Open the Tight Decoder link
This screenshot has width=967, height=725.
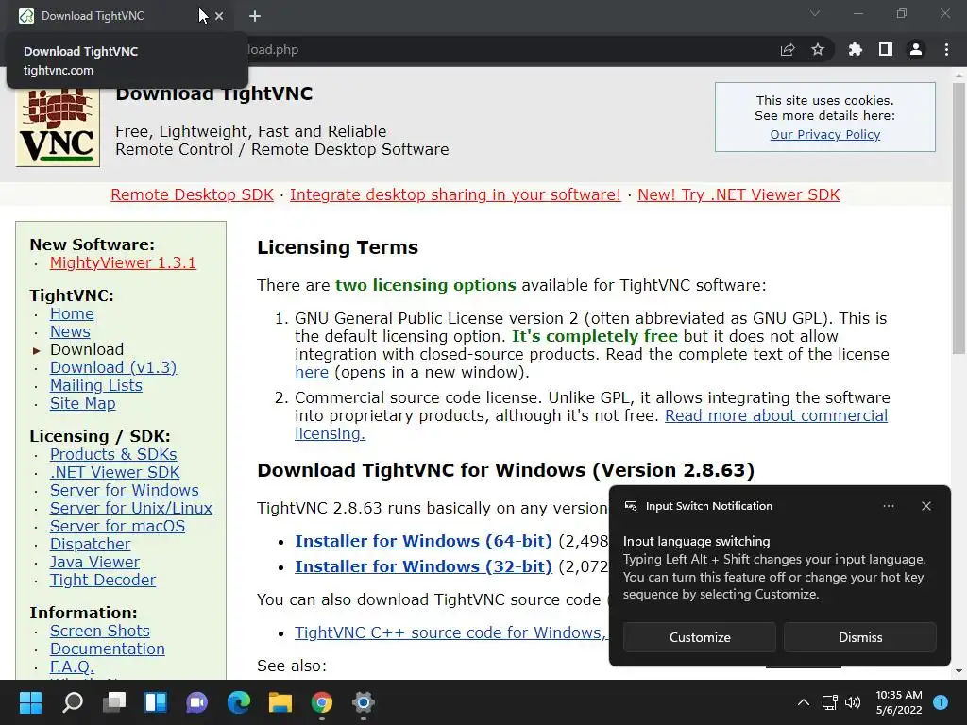(x=102, y=580)
